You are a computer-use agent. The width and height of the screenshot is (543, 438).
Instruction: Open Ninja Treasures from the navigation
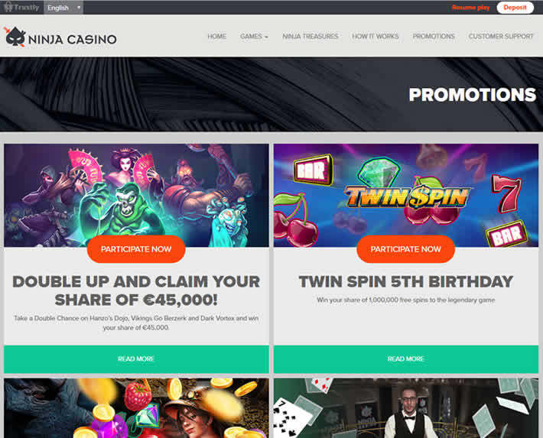pos(310,36)
